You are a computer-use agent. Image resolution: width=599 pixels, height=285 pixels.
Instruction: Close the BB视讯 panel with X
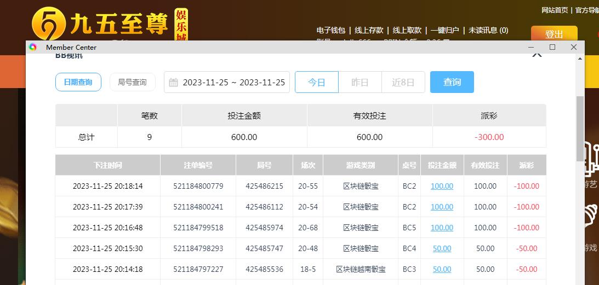pyautogui.click(x=537, y=55)
